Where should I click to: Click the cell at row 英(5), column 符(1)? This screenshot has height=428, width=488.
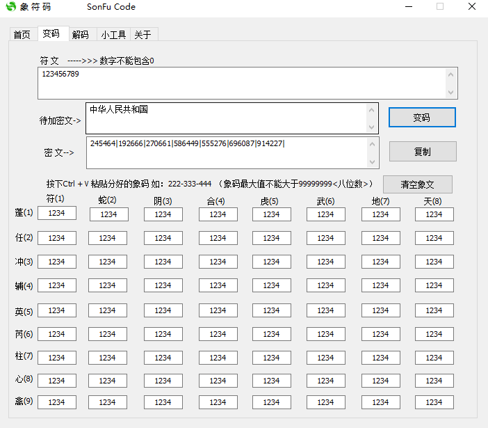point(57,310)
